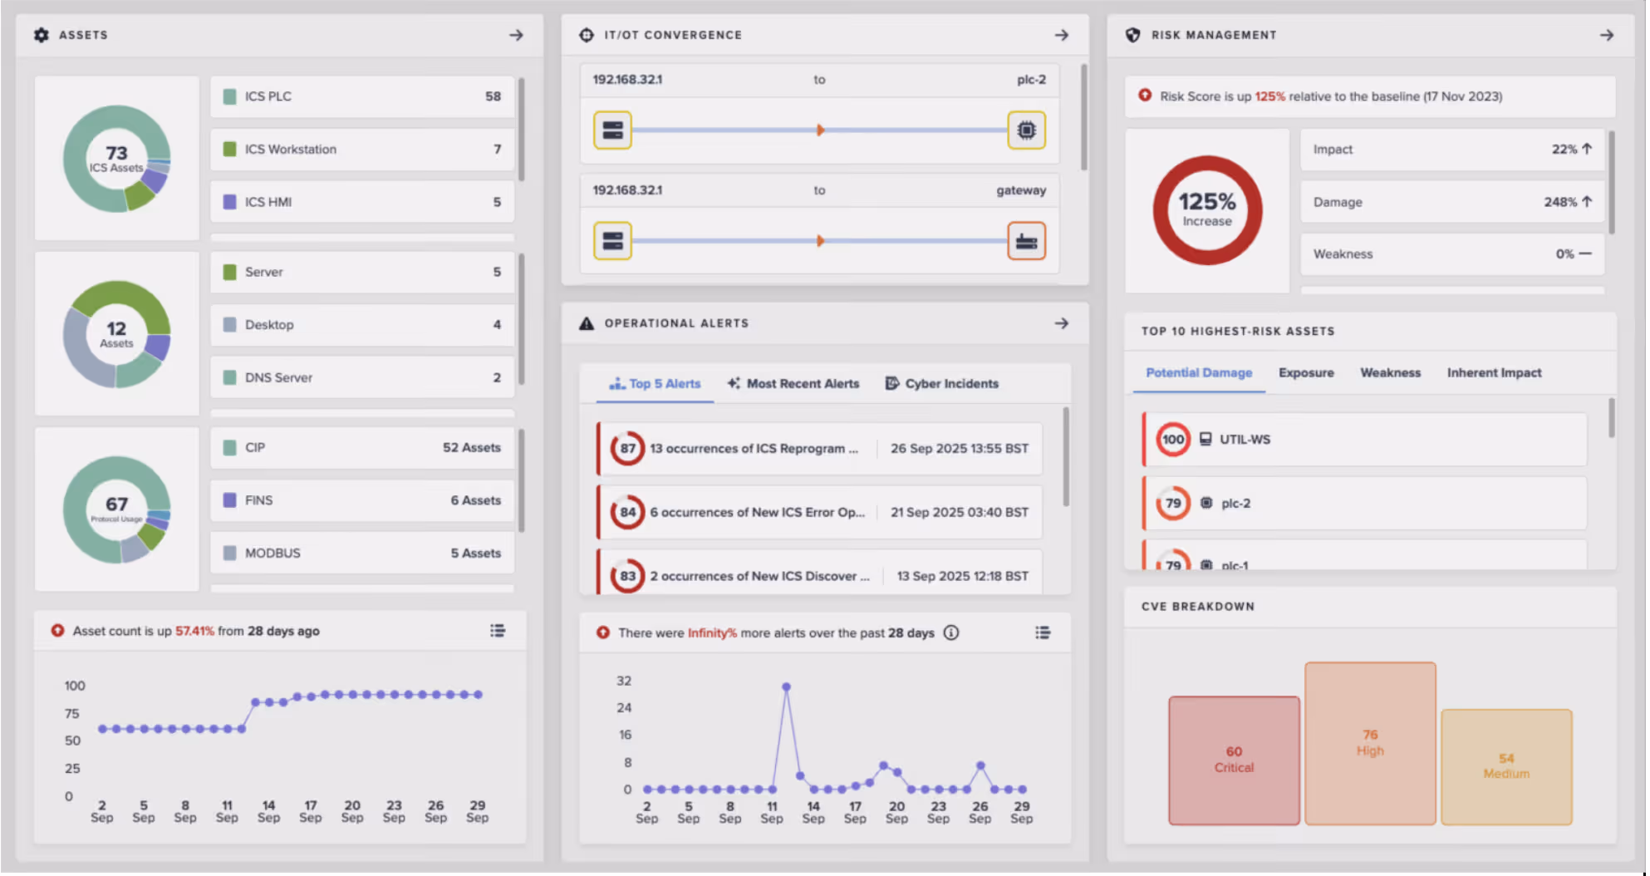Select the gateway router device icon
Viewport: 1650px width, 876px height.
pyautogui.click(x=1026, y=241)
